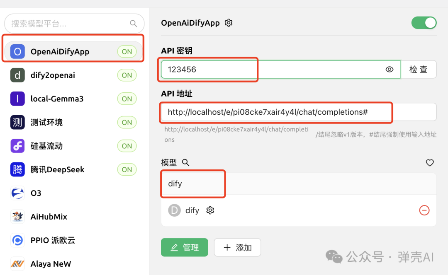Click the 添加 model button
The image size is (448, 275).
(237, 247)
